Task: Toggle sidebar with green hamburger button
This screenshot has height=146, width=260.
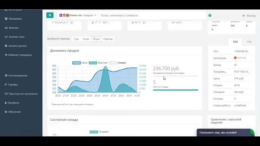Action: 50,15
